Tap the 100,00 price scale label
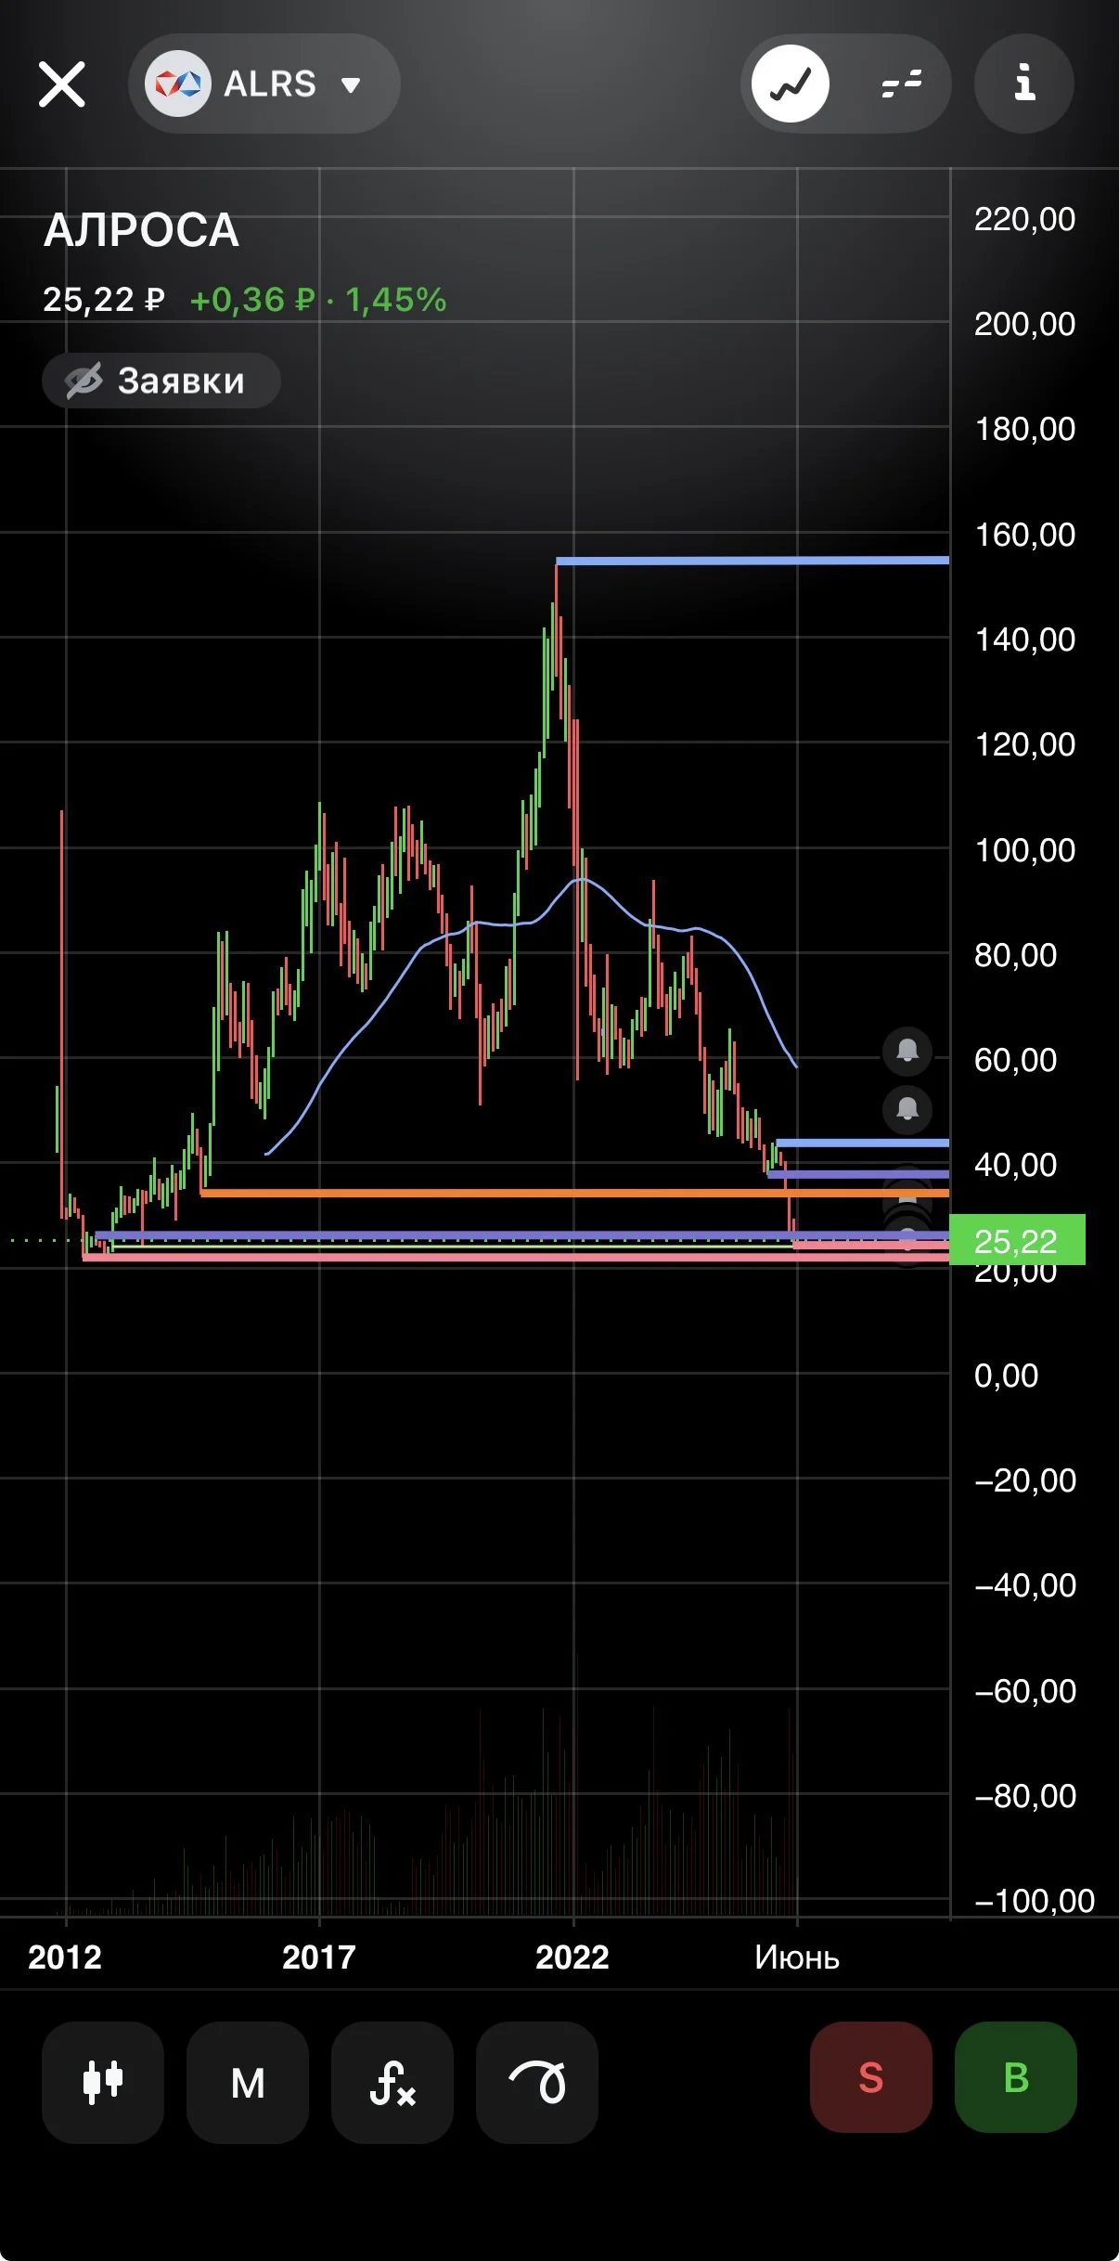1119x2261 pixels. tap(1024, 850)
